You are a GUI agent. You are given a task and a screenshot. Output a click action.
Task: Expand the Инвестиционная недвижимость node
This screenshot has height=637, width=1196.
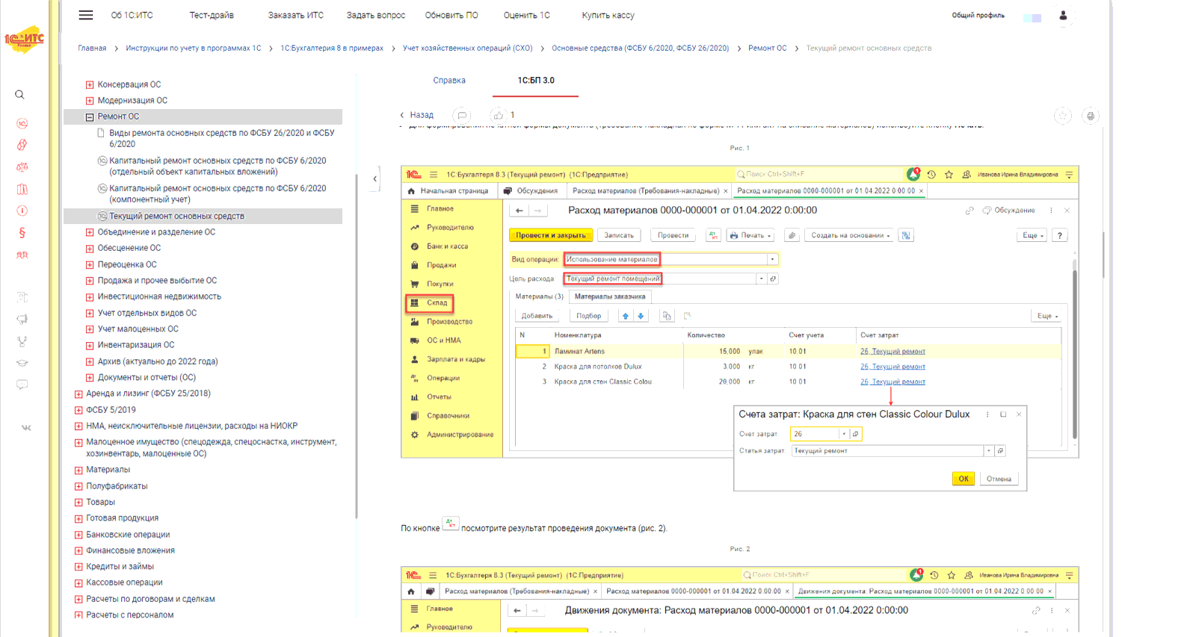tap(90, 297)
